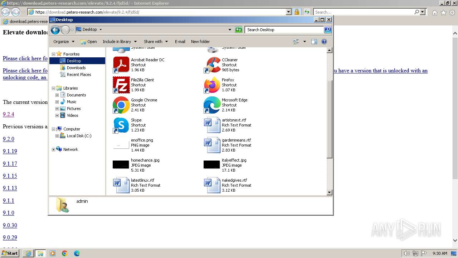
Task: Open Internet Explorer from the taskbar
Action: (28, 253)
